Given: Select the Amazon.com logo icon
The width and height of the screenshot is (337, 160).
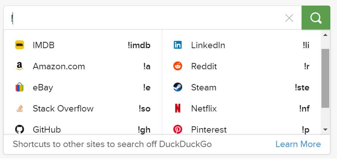Looking at the screenshot, I should point(19,66).
